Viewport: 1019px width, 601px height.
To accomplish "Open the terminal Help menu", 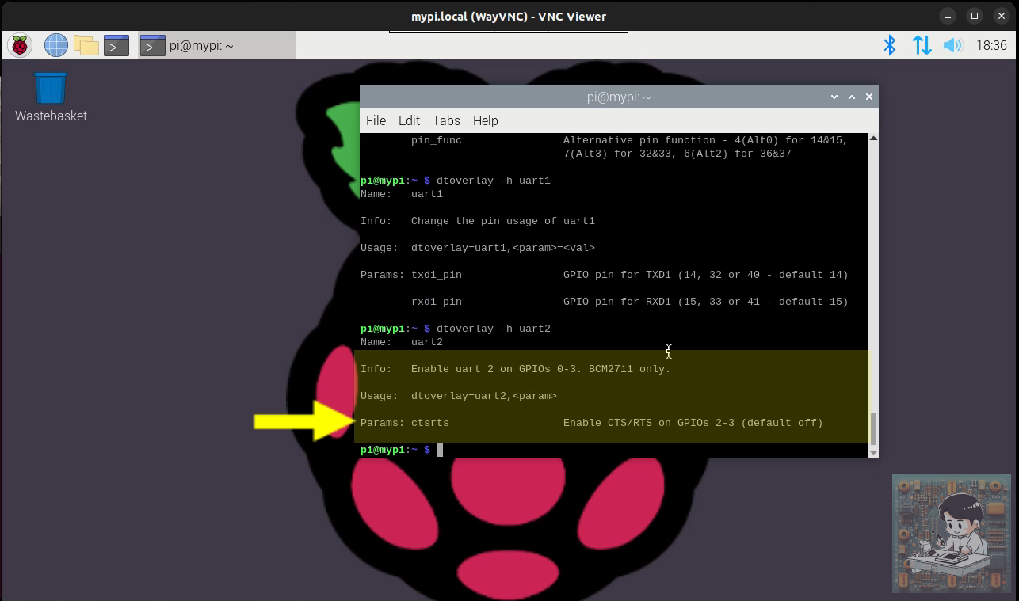I will (x=486, y=120).
